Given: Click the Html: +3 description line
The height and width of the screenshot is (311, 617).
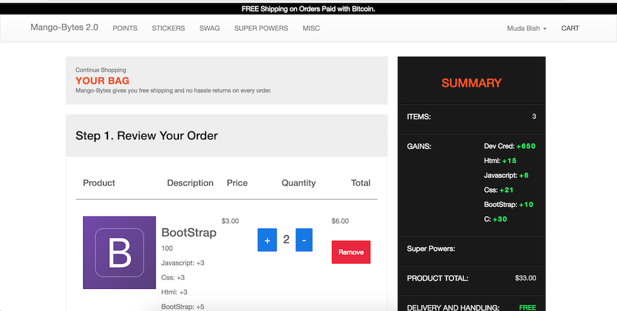Looking at the screenshot, I should click(175, 292).
